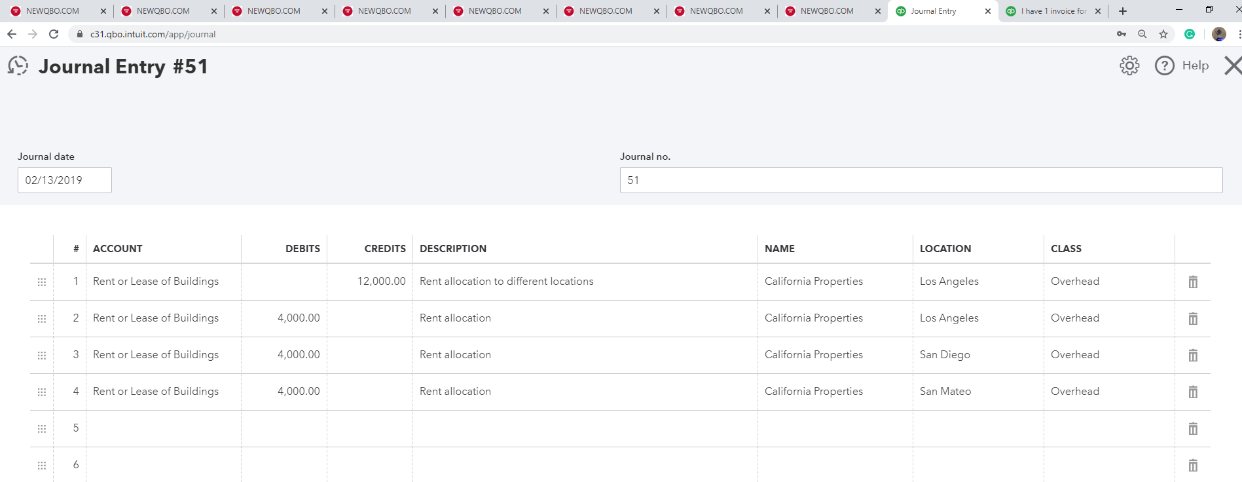Close the Journal Entry form
This screenshot has width=1242, height=482.
pyautogui.click(x=1233, y=65)
